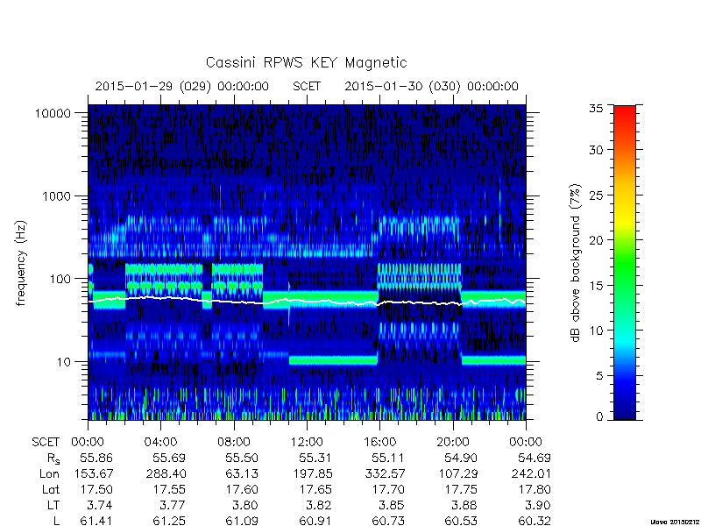Click the Lon value 63.13
The height and width of the screenshot is (526, 701).
tap(242, 473)
